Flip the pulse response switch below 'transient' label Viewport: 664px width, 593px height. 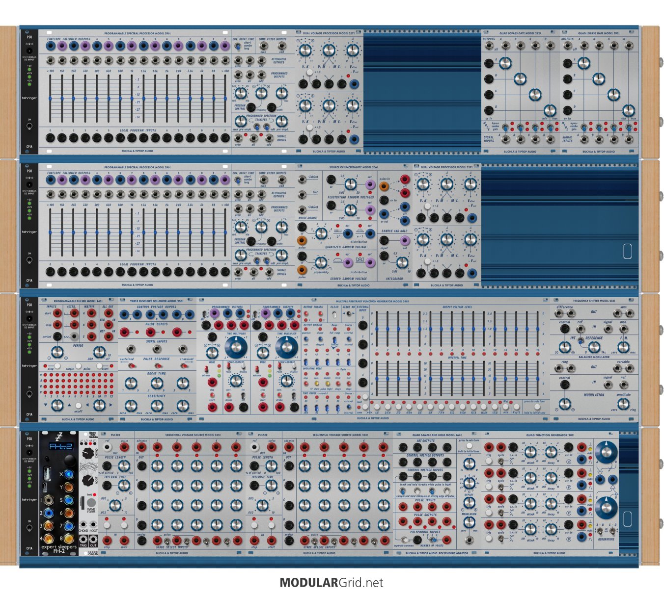click(x=184, y=366)
